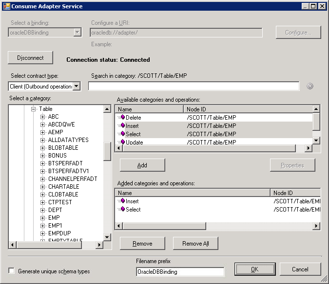Screen dimensions: 329x284
Task: Select Insert row in added operations
Action: pyautogui.click(x=218, y=201)
